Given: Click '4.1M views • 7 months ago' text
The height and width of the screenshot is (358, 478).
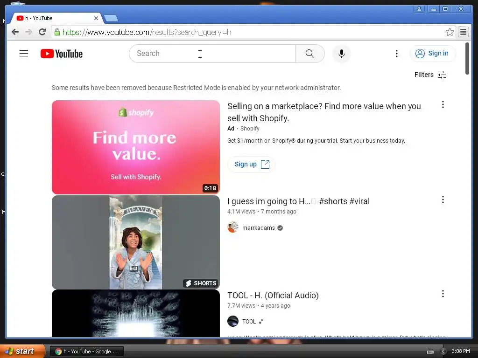Looking at the screenshot, I should 261,212.
